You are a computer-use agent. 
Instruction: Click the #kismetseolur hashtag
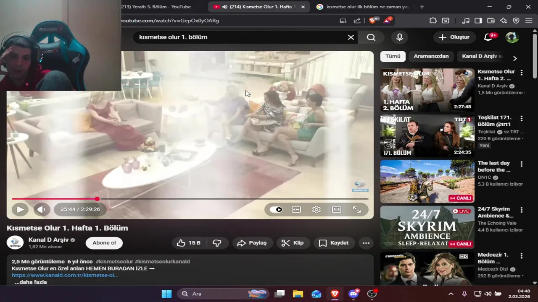(114, 261)
